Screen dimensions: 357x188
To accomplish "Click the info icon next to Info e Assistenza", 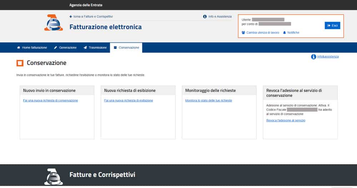I will point(205,17).
